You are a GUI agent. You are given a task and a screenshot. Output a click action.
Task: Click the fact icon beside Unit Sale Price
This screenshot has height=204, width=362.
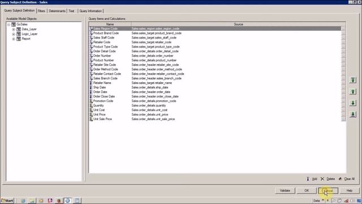(x=91, y=119)
